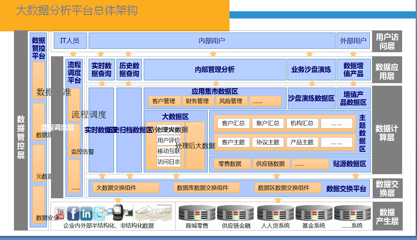Screen dimensions: 417x240
Task: Click the 处理后大数据 box
Action: tap(195, 146)
